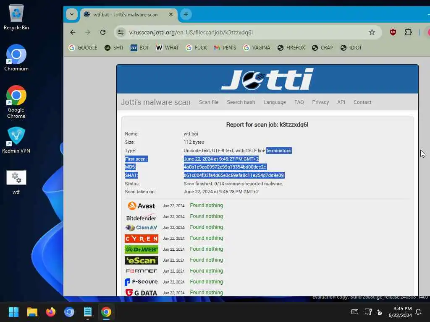Open Firefox from the taskbar

51,312
